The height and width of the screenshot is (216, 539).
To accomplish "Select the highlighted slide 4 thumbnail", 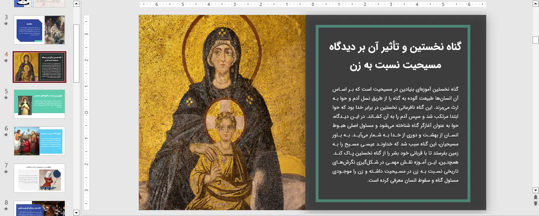I will (39, 67).
